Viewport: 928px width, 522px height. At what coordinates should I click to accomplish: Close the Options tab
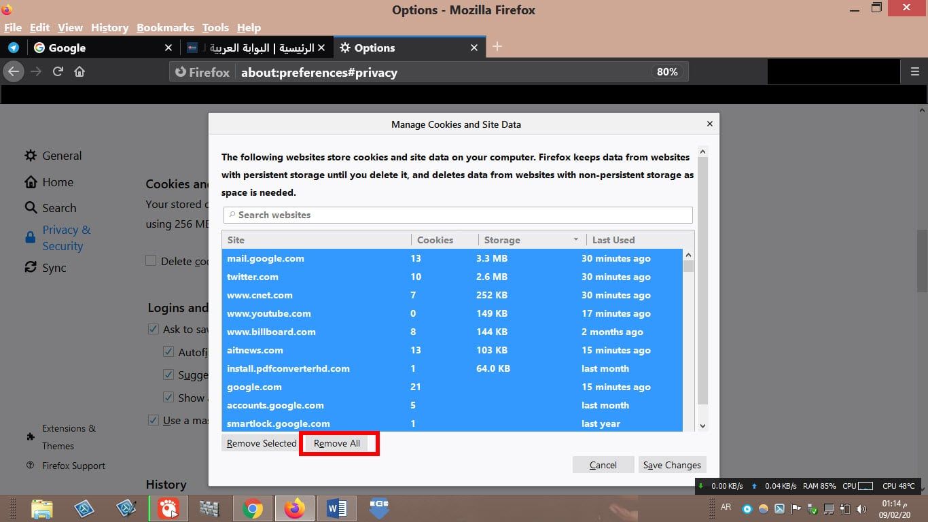point(474,48)
